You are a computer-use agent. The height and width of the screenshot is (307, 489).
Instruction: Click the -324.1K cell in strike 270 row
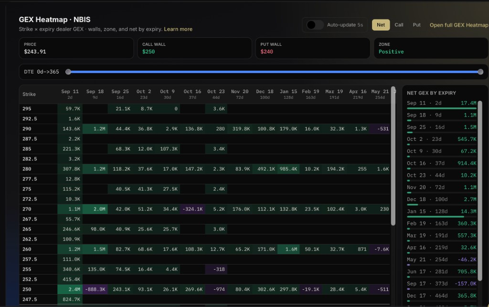[192, 209]
